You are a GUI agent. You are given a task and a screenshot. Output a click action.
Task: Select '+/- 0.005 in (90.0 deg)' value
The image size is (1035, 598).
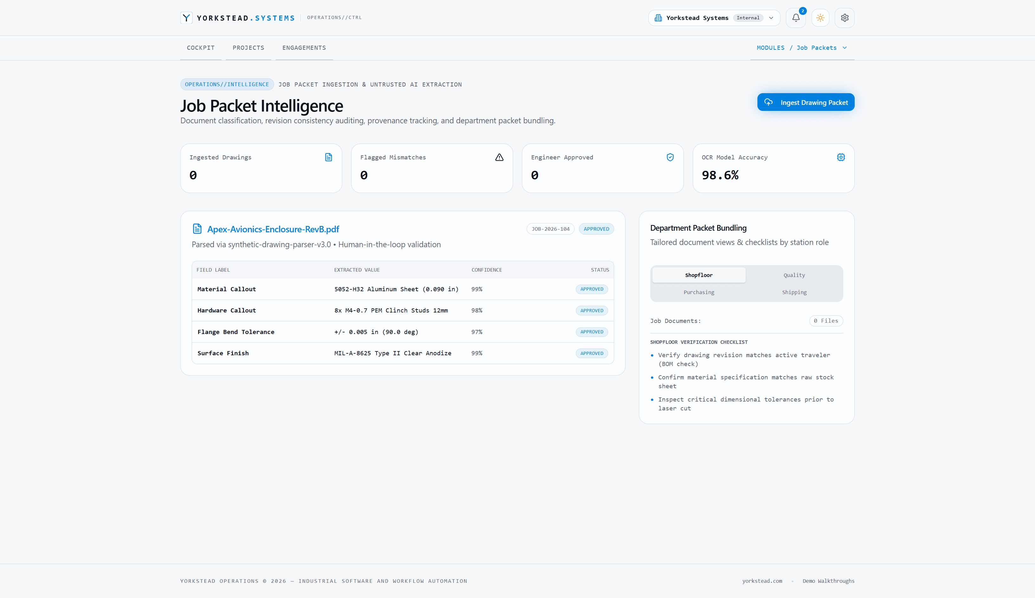(x=376, y=332)
